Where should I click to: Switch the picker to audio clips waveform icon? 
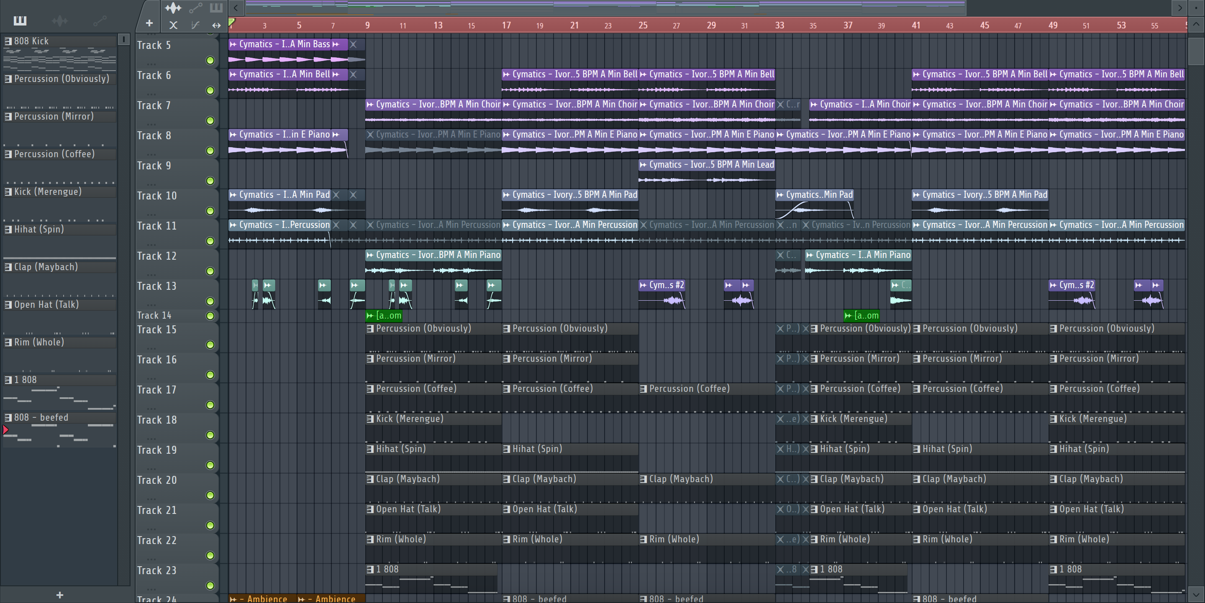pos(59,20)
